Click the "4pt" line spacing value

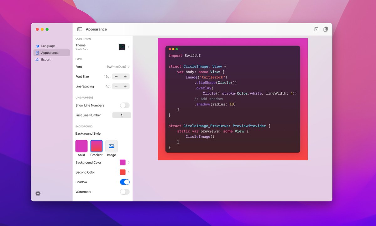coord(108,86)
